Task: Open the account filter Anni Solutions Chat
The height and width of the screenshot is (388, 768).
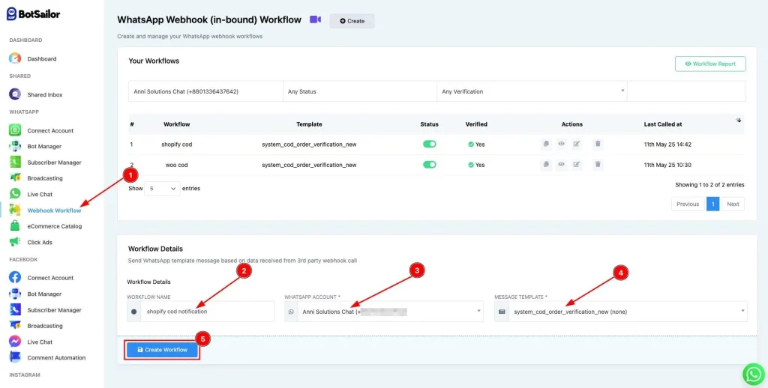Action: [x=205, y=91]
